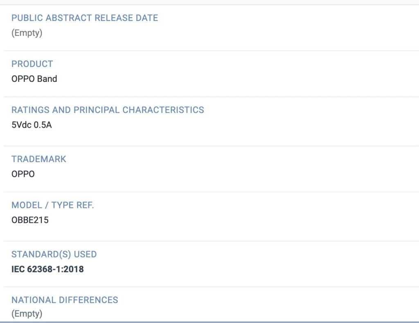Screen dimensions: 419x323
Task: Select the OPPO value under Trademark
Action: [x=23, y=174]
